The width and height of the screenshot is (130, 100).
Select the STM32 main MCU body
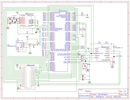(60, 42)
